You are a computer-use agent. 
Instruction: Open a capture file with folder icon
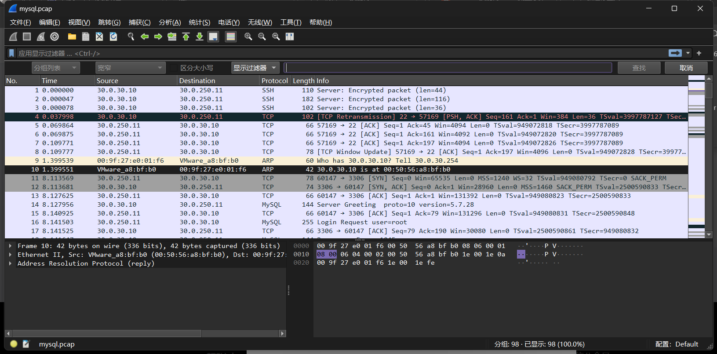(x=72, y=36)
